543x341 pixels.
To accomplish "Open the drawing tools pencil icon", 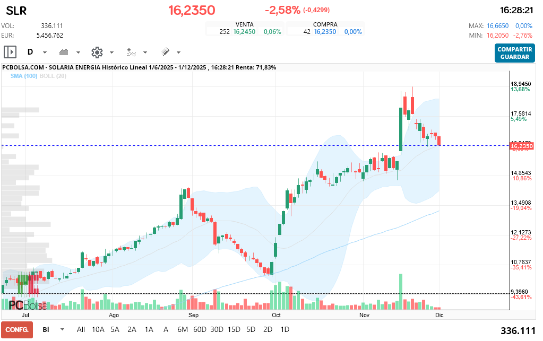I will pyautogui.click(x=165, y=52).
